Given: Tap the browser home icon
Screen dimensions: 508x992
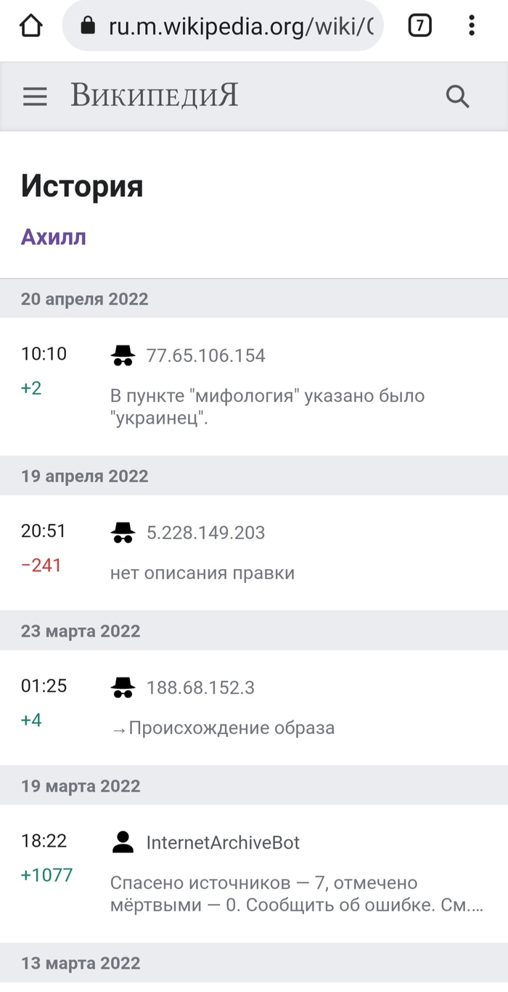Looking at the screenshot, I should [31, 26].
